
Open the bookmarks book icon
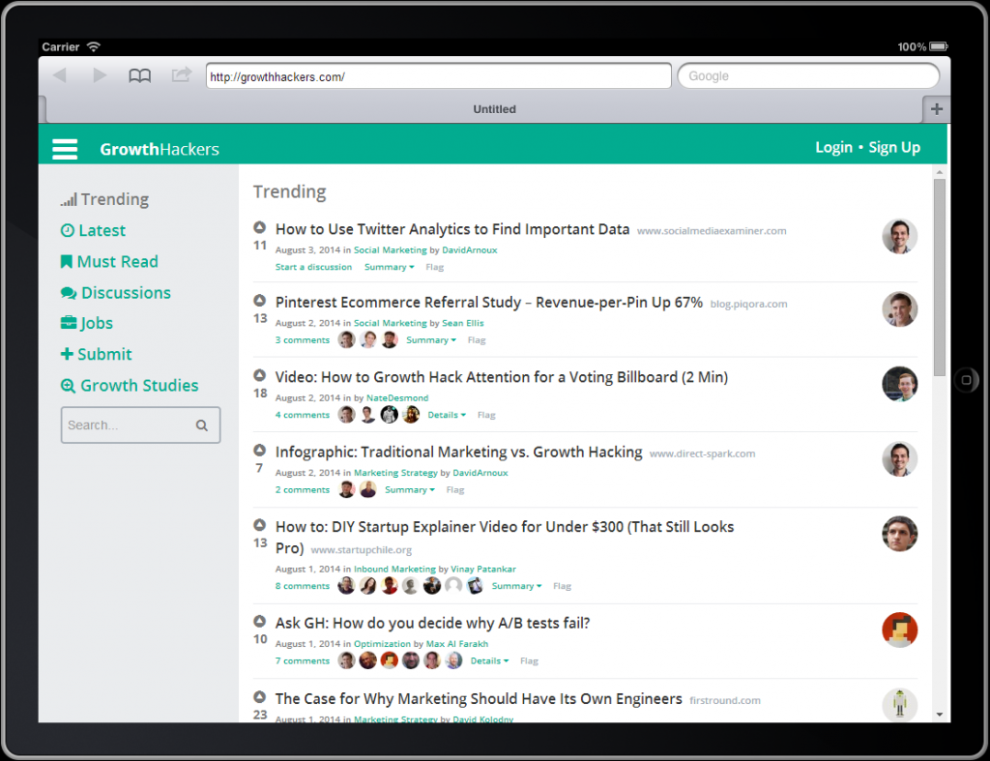click(x=139, y=75)
